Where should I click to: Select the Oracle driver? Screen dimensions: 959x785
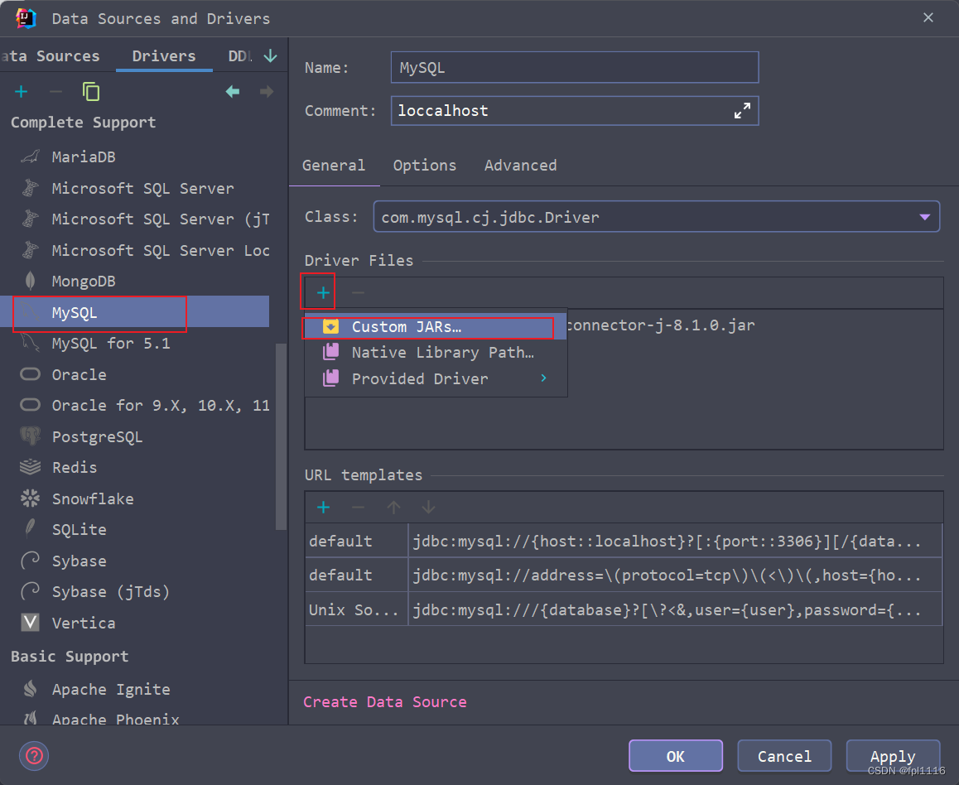point(134,374)
